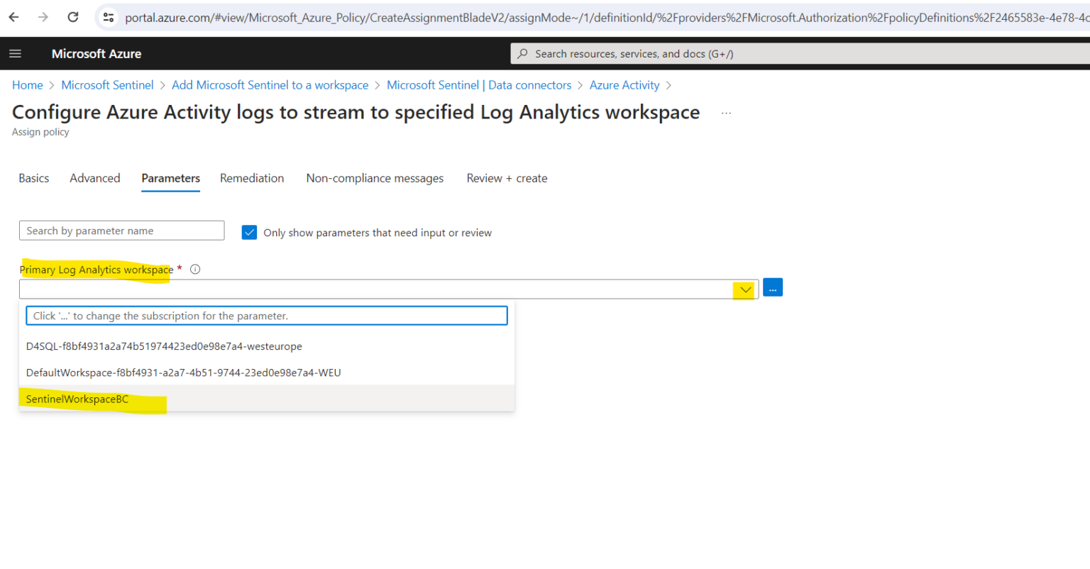Go to the Remediation tab
The width and height of the screenshot is (1090, 569).
click(252, 178)
